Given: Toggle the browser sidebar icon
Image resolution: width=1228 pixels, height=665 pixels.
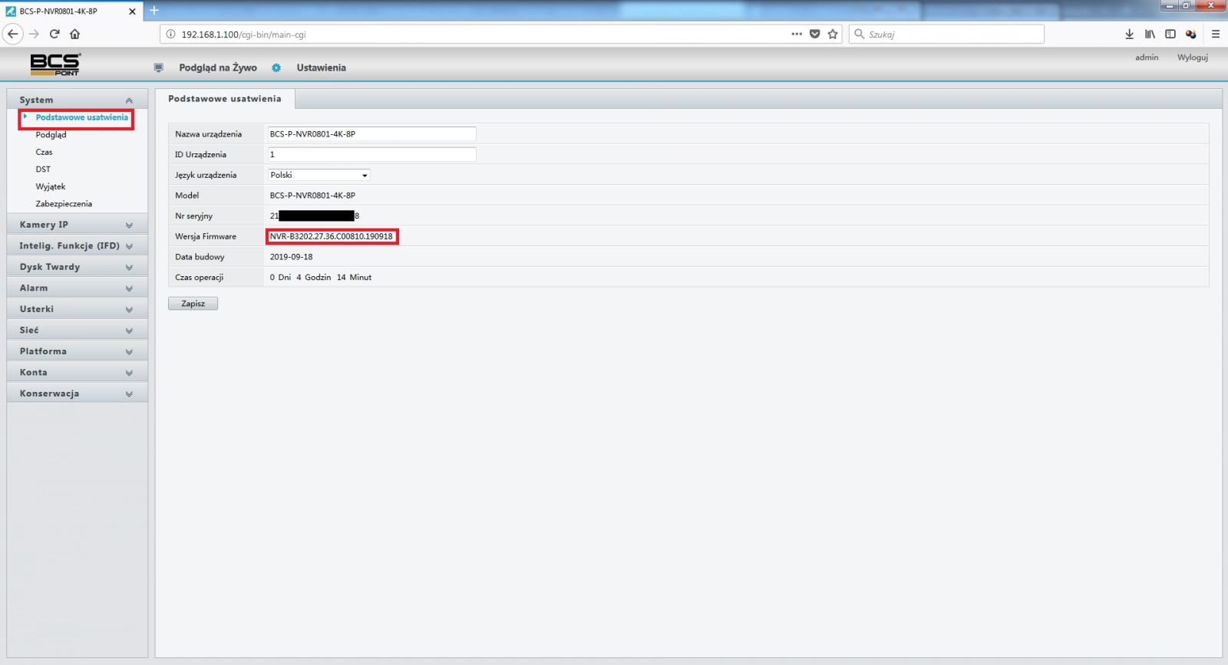Looking at the screenshot, I should (x=1170, y=34).
